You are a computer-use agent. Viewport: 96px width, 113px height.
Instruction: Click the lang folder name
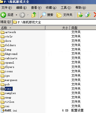8,50
